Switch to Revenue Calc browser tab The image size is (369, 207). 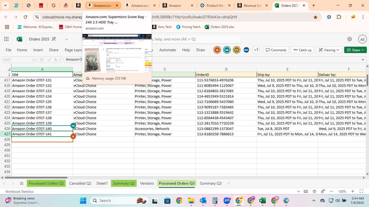pyautogui.click(x=252, y=5)
